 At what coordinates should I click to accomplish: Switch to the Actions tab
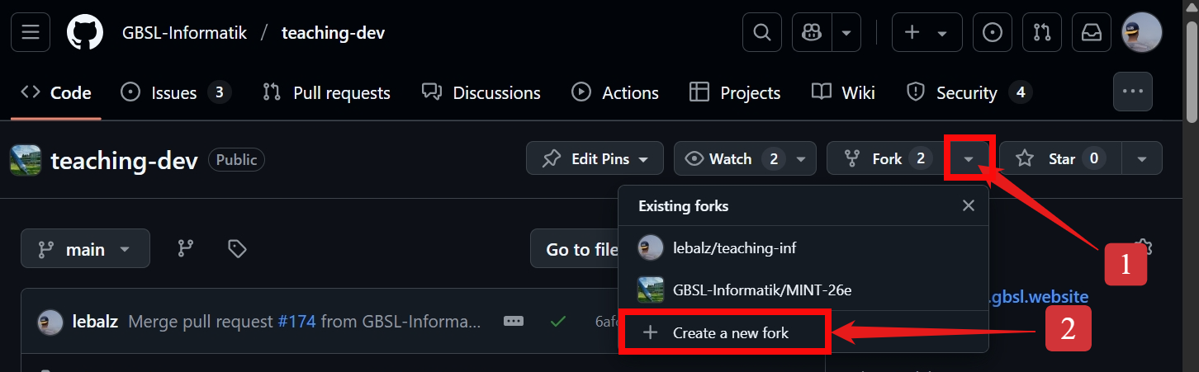[615, 92]
